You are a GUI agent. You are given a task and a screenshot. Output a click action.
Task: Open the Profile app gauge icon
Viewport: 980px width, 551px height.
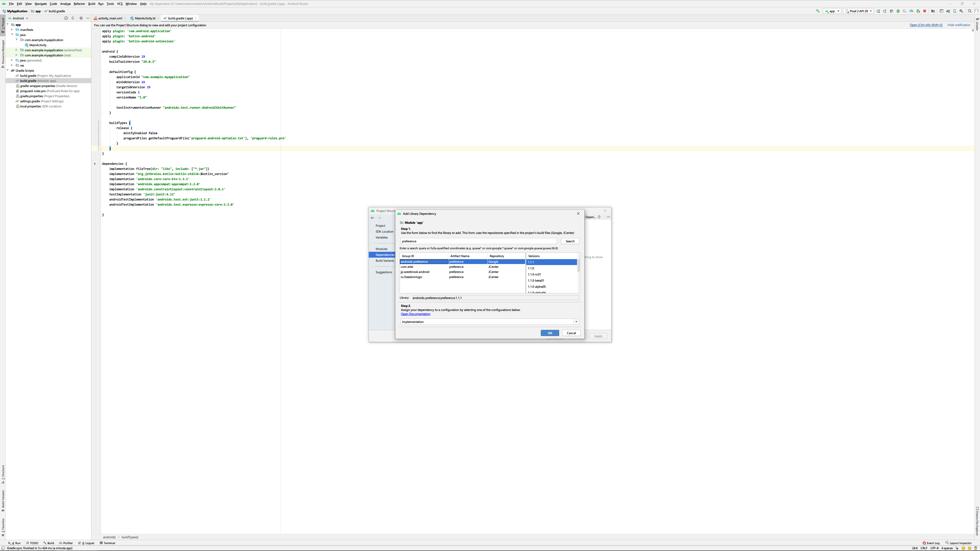point(911,11)
